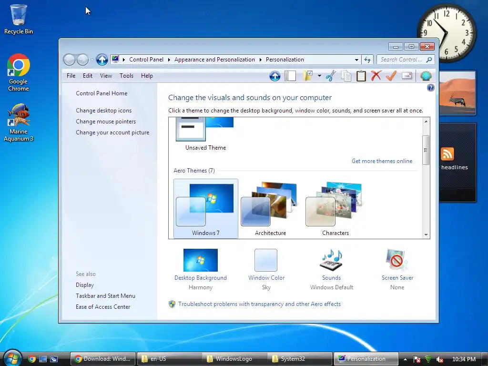Open Recycle Bin on desktop
The height and width of the screenshot is (366, 488).
[x=19, y=19]
